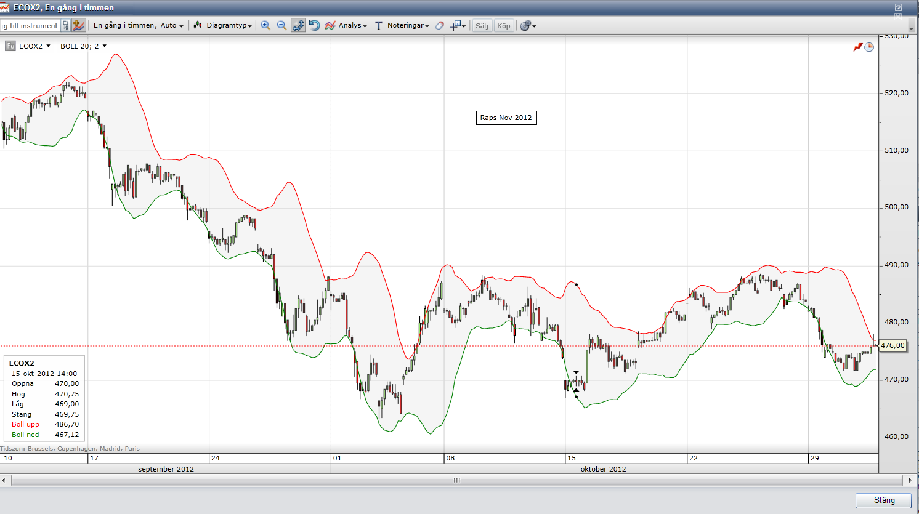Open the BOLL 20; 2 indicator dropdown
Screen dimensions: 919x514
83,46
